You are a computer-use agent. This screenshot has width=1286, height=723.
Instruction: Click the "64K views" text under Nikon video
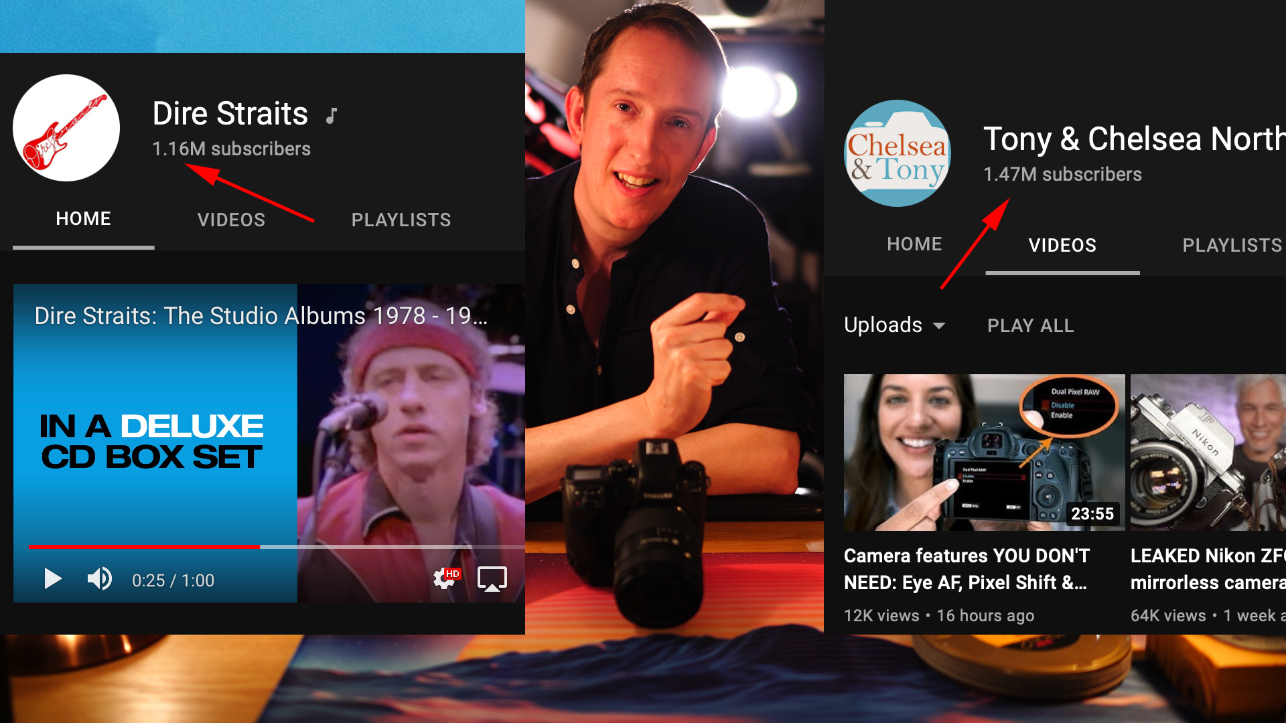[x=1168, y=615]
